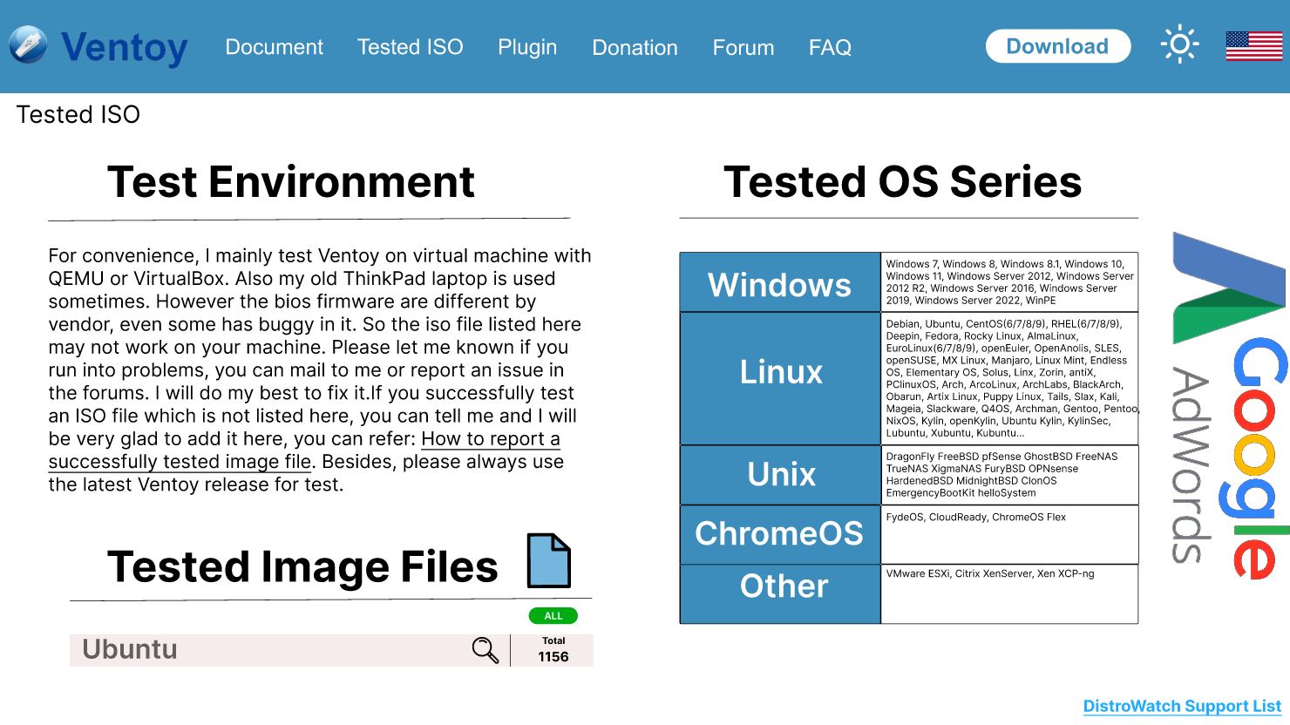Open the Document menu
Viewport: 1290px width, 725px height.
(274, 47)
